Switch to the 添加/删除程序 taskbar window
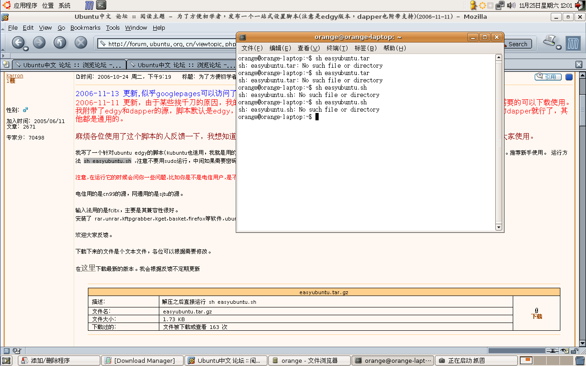 pyautogui.click(x=59, y=361)
